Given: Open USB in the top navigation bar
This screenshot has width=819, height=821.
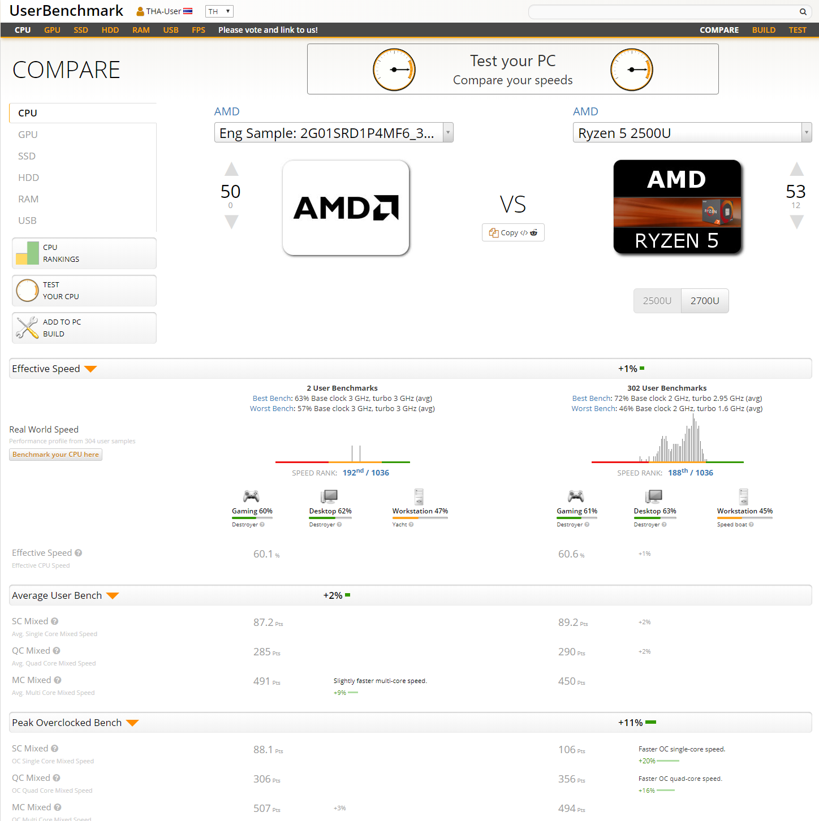Looking at the screenshot, I should pos(171,30).
